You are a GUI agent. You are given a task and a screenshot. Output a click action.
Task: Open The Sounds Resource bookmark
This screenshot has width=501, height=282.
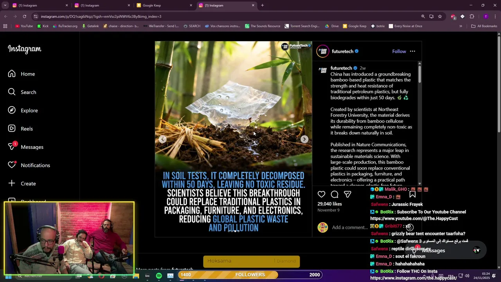coord(263,26)
